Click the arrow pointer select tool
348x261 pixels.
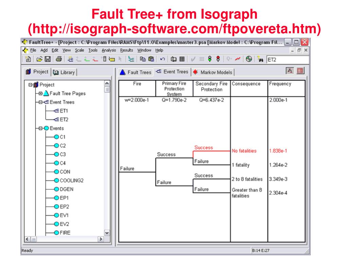[120, 59]
